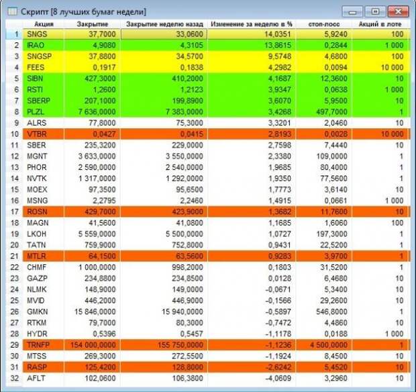
Task: Select the MTSS ticker cell
Action: coord(44,356)
